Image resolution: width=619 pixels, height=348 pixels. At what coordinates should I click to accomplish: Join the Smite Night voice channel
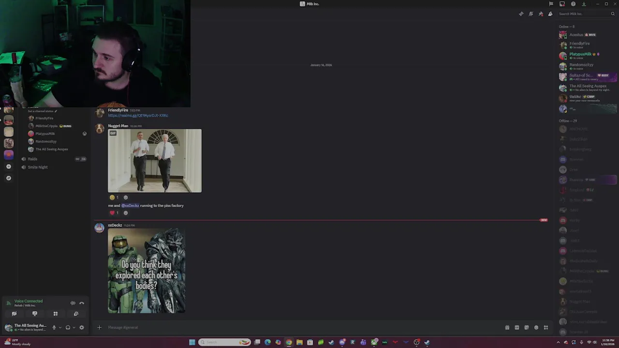pos(53,167)
